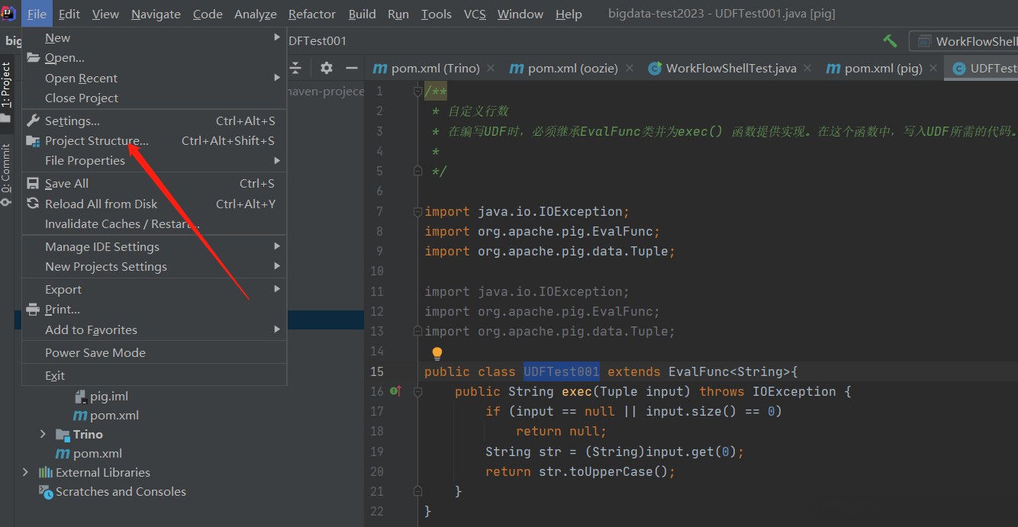Image resolution: width=1018 pixels, height=527 pixels.
Task: Toggle the 1: Project side tool window
Action: (6, 85)
